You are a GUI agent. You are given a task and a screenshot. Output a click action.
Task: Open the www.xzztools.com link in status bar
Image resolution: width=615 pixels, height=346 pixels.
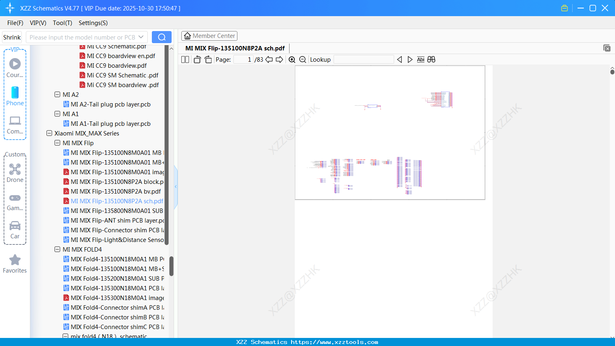[x=335, y=342]
